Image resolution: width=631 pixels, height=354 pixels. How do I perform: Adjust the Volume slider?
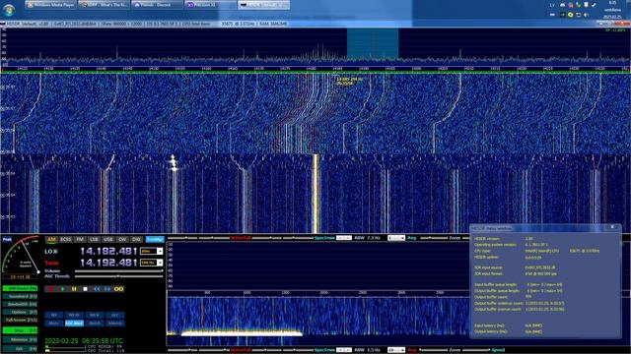pyautogui.click(x=118, y=271)
